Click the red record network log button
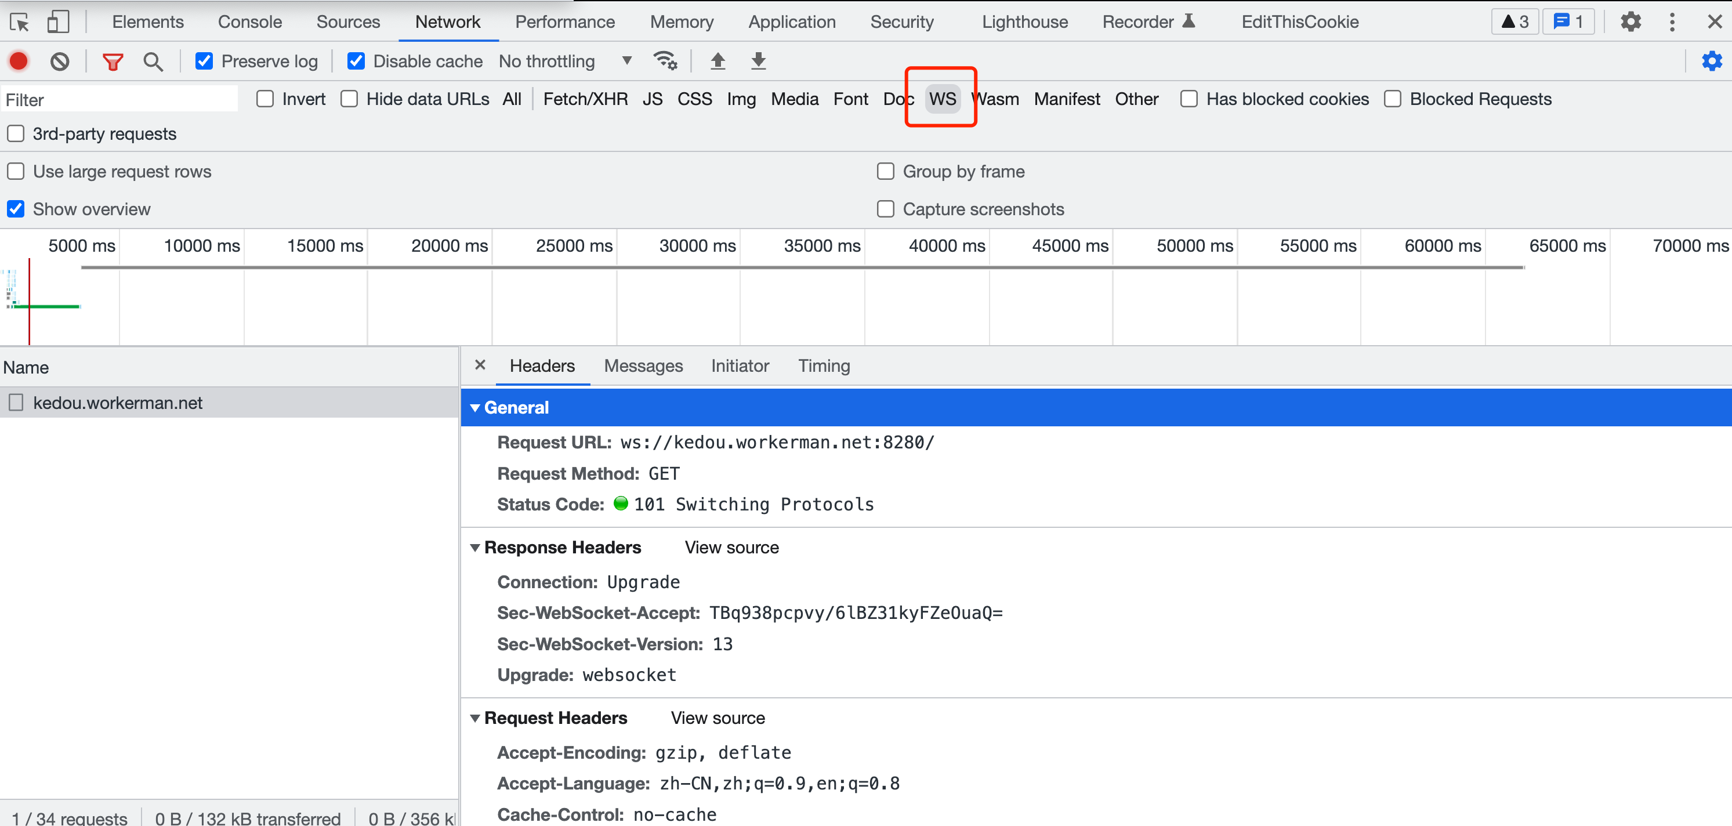The height and width of the screenshot is (826, 1732). 18,61
